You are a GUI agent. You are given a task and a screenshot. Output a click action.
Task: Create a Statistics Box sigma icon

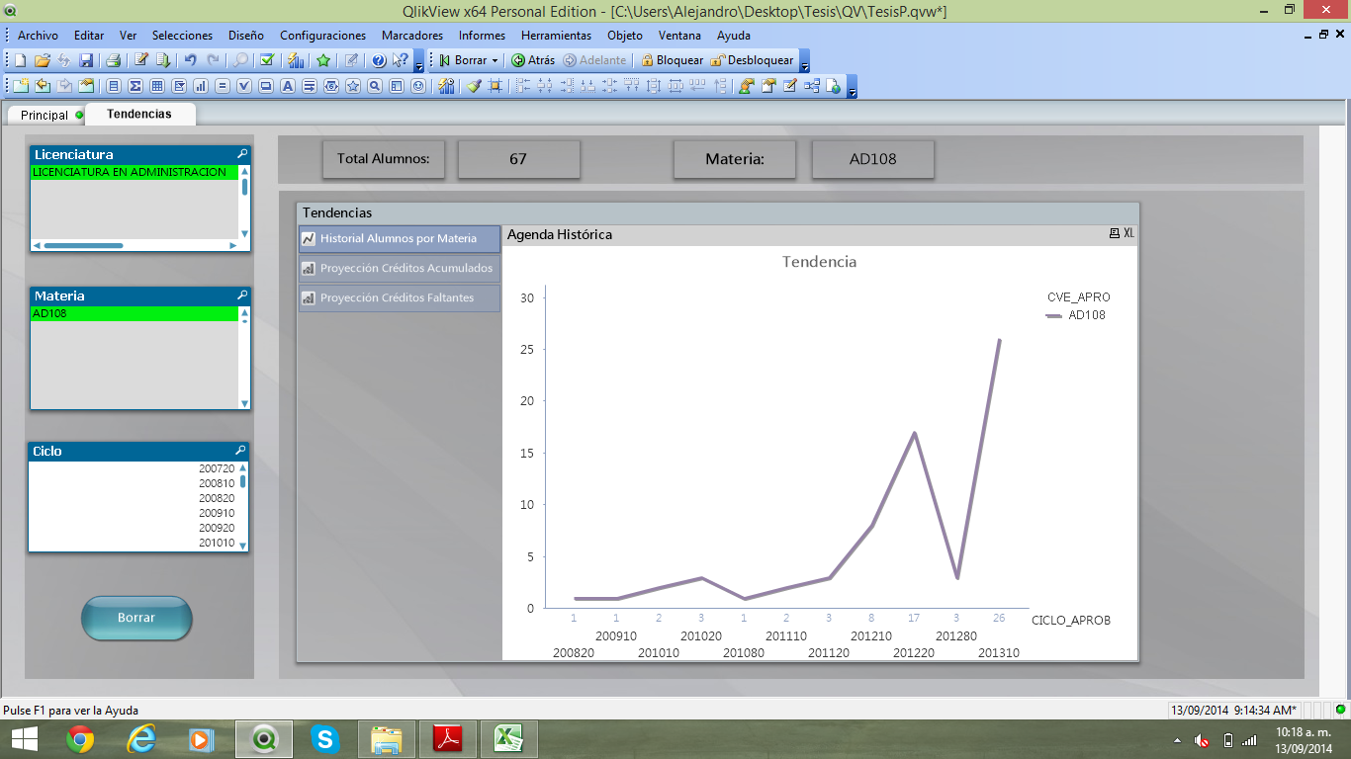pos(135,86)
